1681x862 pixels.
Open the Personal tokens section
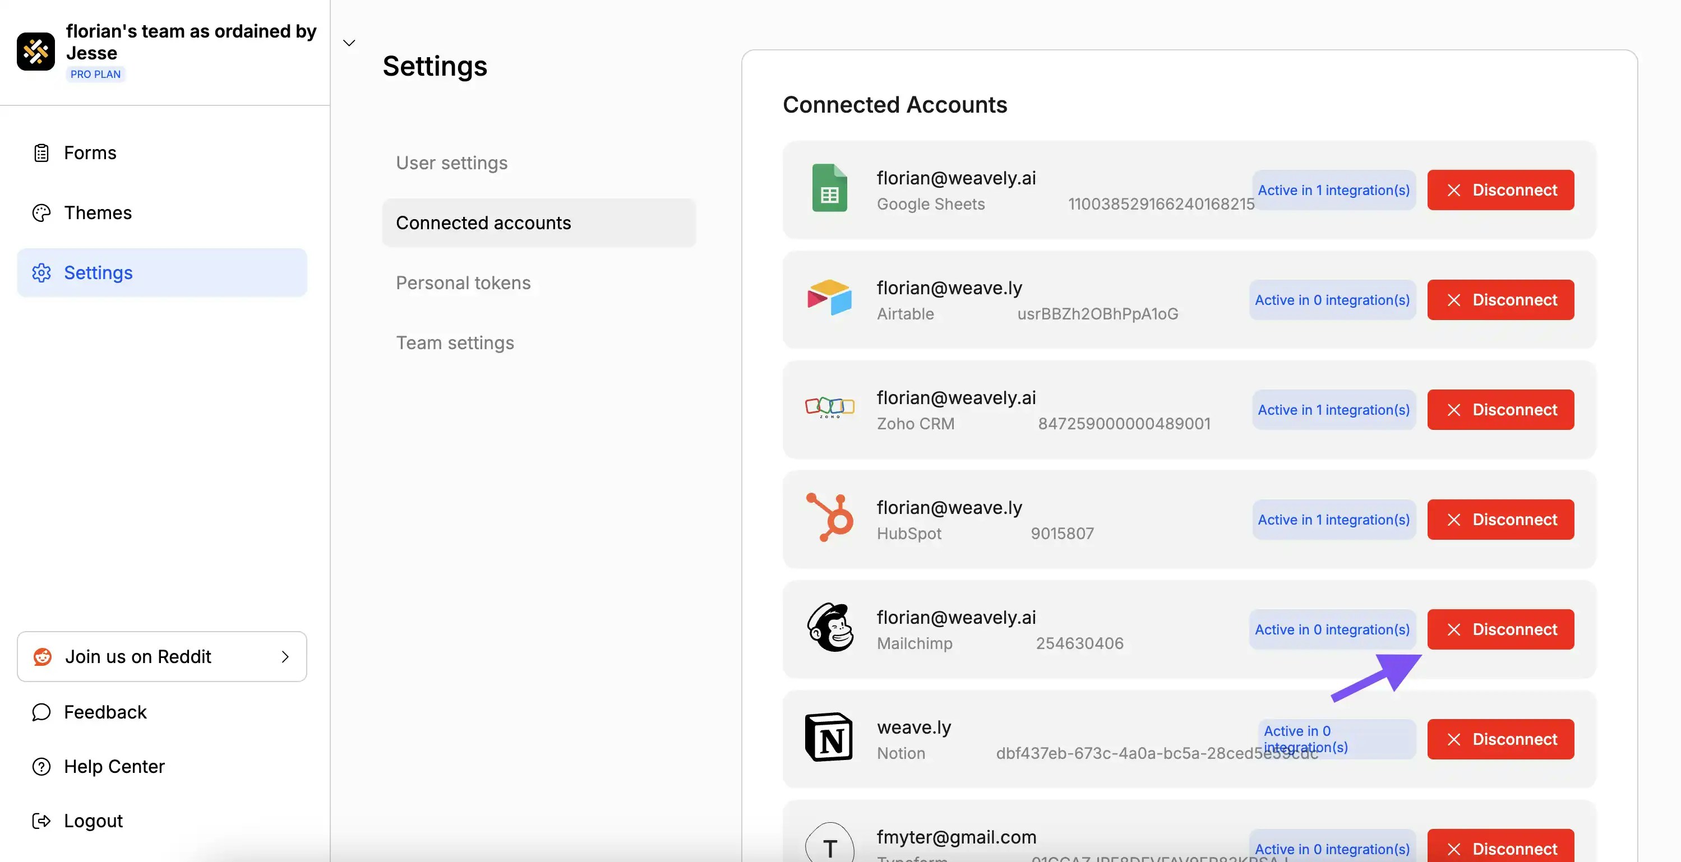(x=463, y=282)
